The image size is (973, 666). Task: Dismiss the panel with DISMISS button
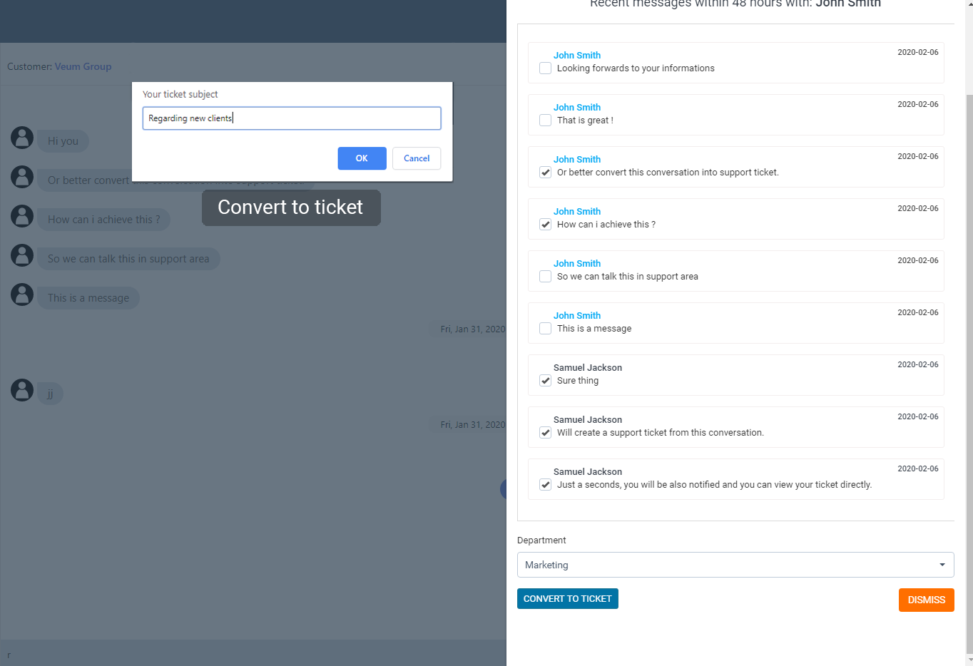(926, 600)
